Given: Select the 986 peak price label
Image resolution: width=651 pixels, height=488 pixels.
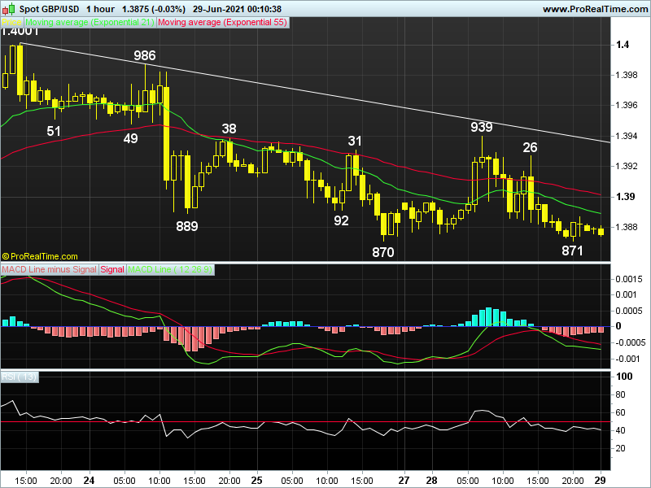Looking at the screenshot, I should pos(145,55).
